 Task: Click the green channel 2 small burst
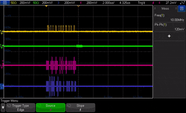(x=79, y=46)
